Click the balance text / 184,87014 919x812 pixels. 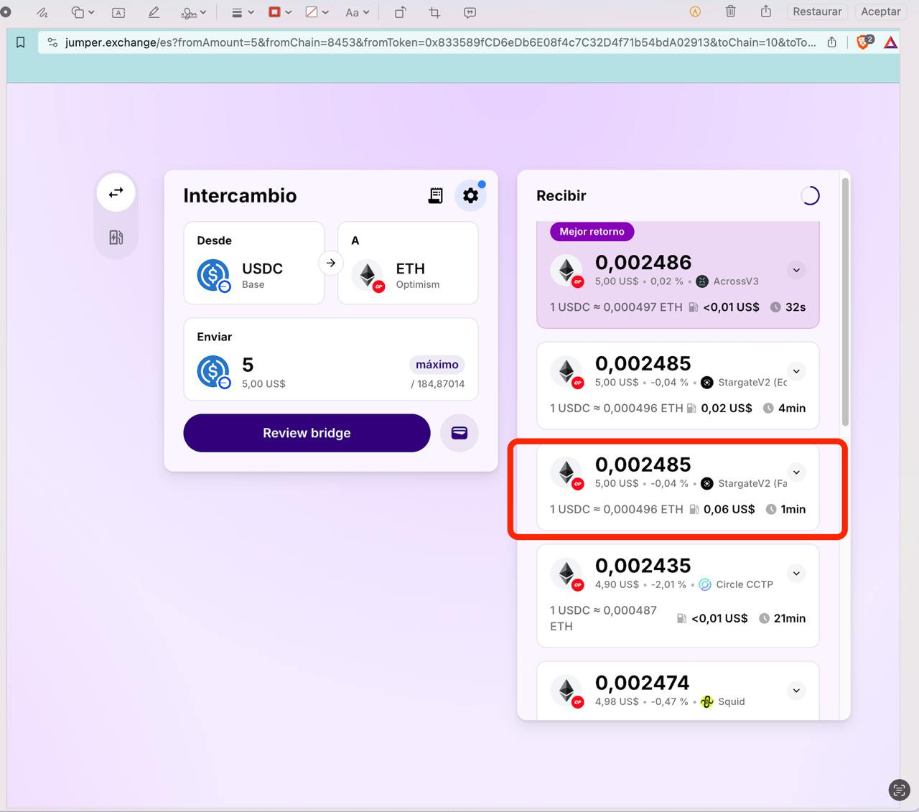click(437, 384)
